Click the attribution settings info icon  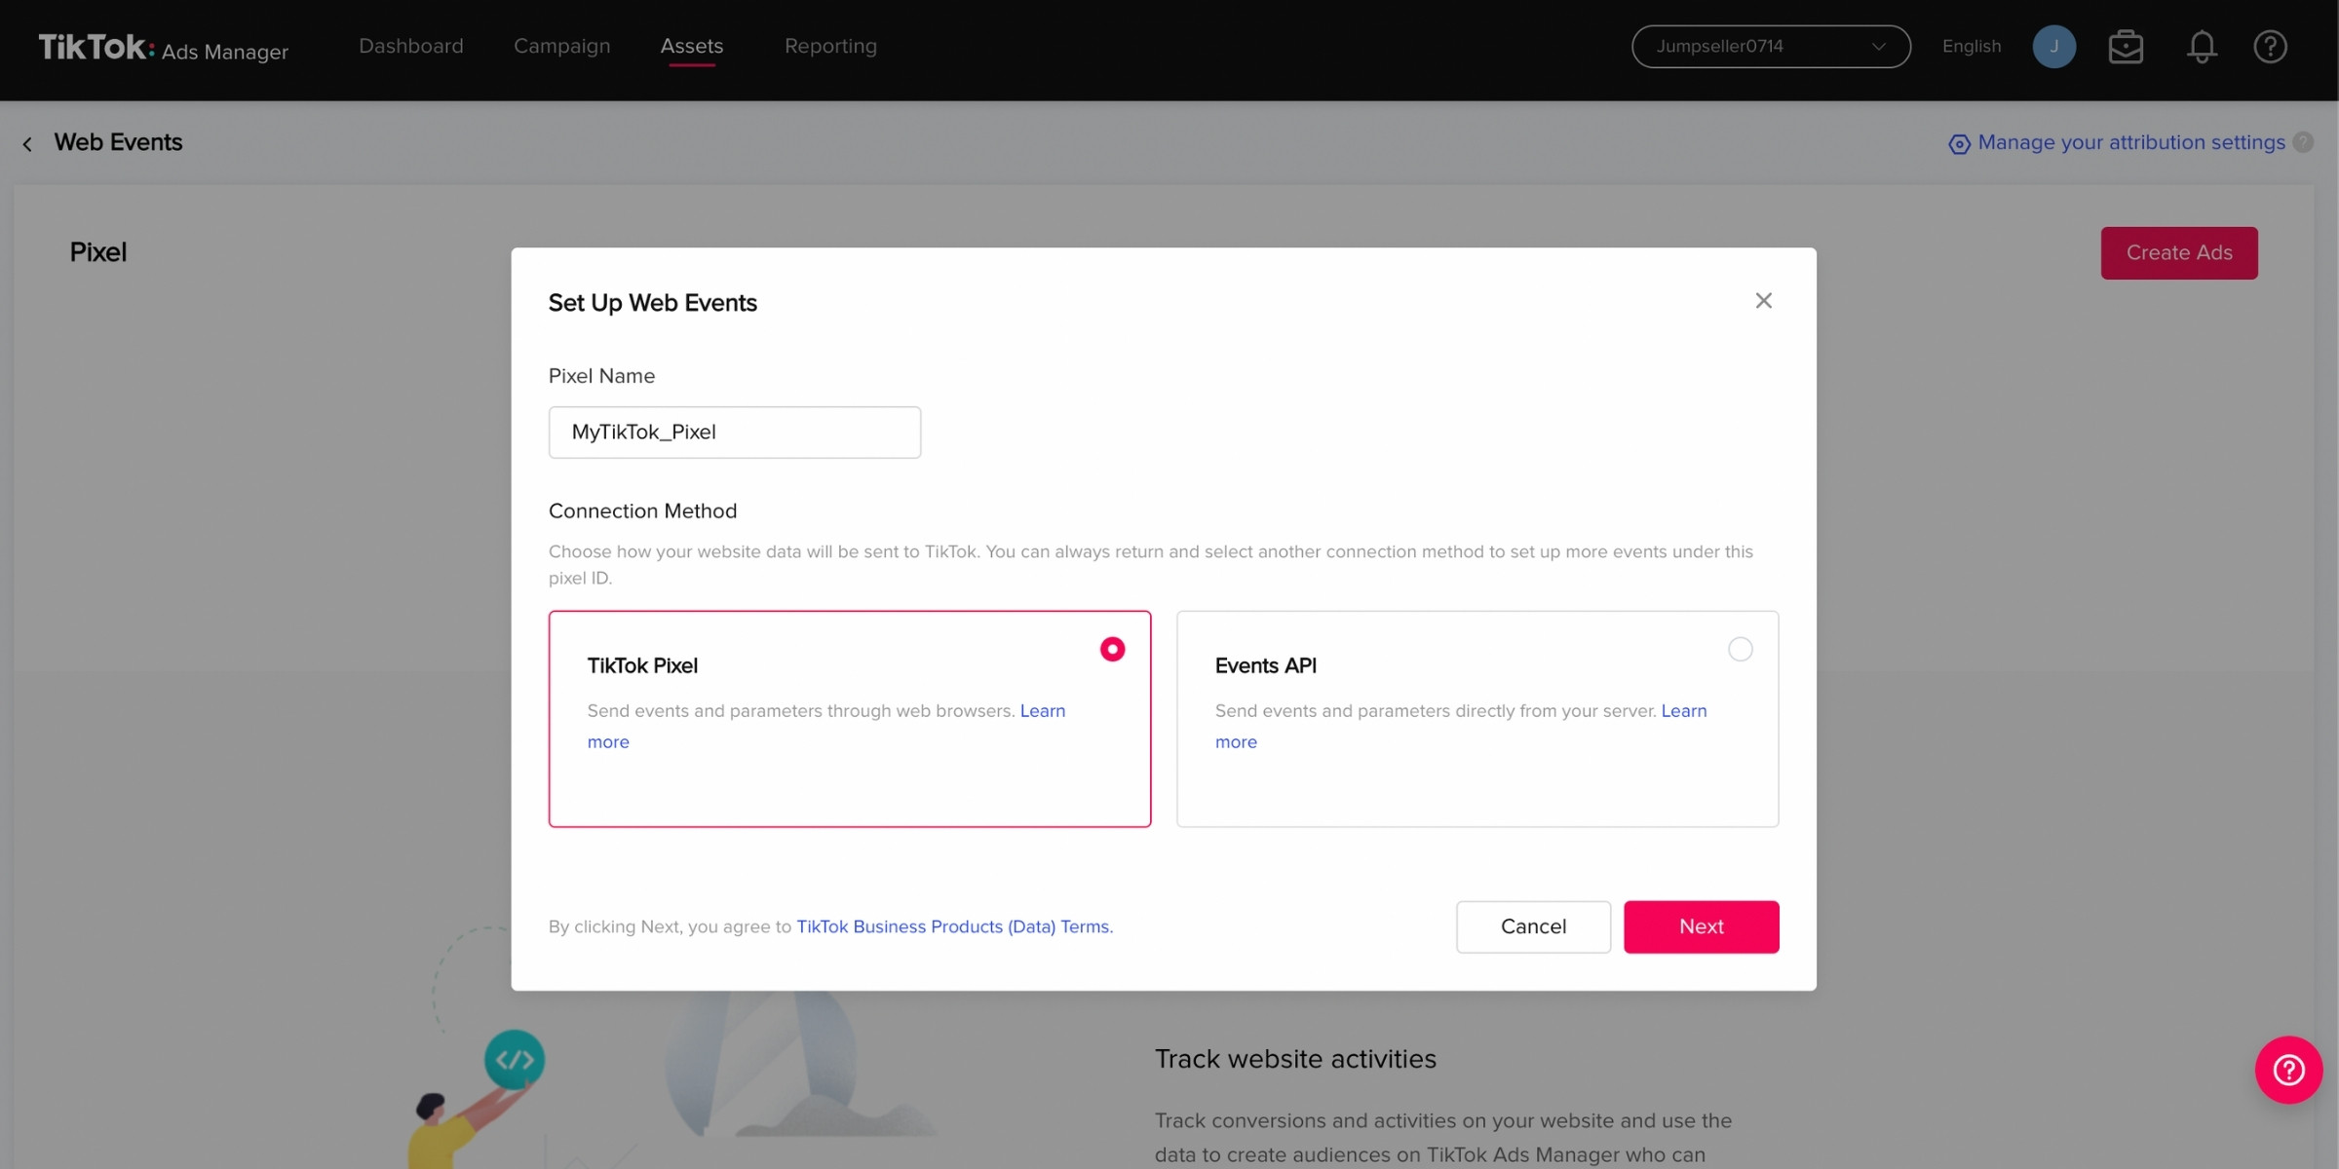pyautogui.click(x=2303, y=142)
